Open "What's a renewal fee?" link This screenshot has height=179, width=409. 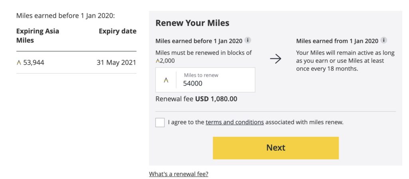[x=179, y=174]
